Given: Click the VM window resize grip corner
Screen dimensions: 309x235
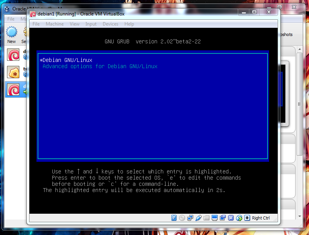Looking at the screenshot, I should click(275, 220).
